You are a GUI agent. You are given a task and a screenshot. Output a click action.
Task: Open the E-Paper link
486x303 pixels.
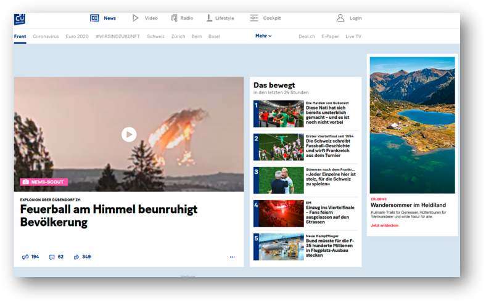[330, 36]
